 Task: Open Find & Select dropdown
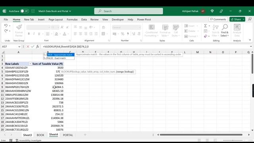225,31
